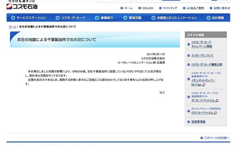The width and height of the screenshot is (234, 146).
Task: Click bullet icon beside Gマイル・ドットコム
Action: (x=189, y=111)
